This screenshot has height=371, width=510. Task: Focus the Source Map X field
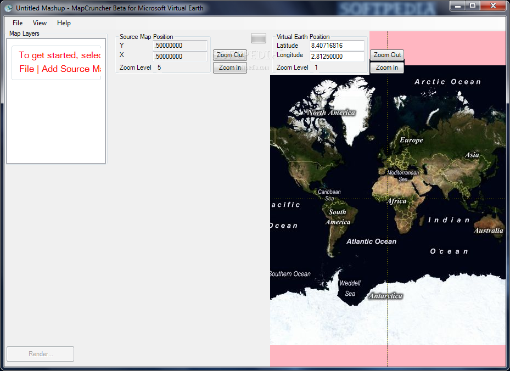pyautogui.click(x=180, y=56)
